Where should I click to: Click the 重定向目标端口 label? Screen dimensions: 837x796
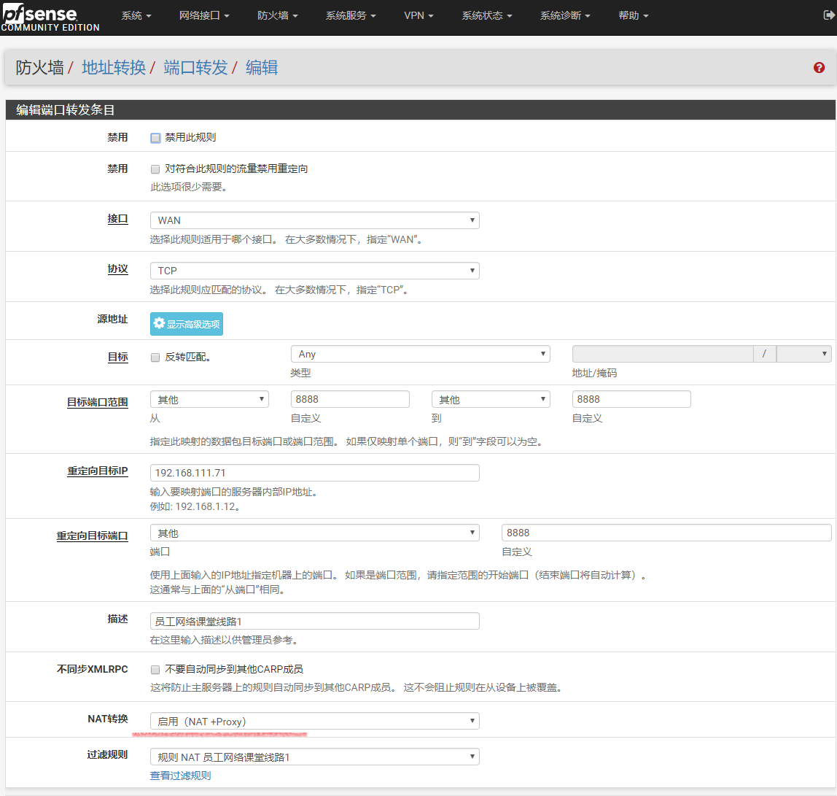coord(93,536)
